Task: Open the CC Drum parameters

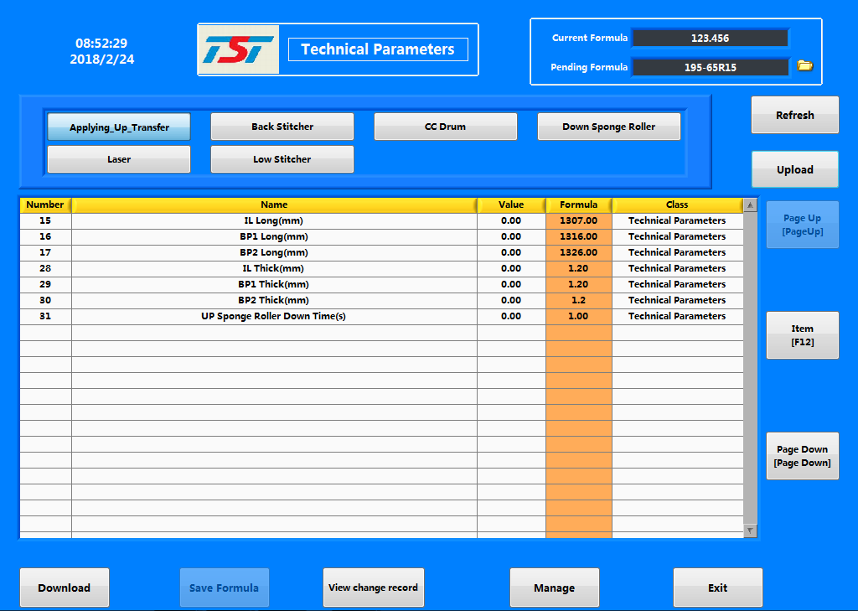Action: pyautogui.click(x=445, y=127)
